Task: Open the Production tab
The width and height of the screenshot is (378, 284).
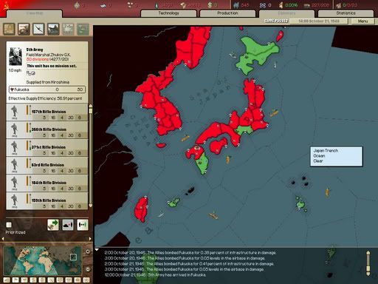Action: pos(227,13)
